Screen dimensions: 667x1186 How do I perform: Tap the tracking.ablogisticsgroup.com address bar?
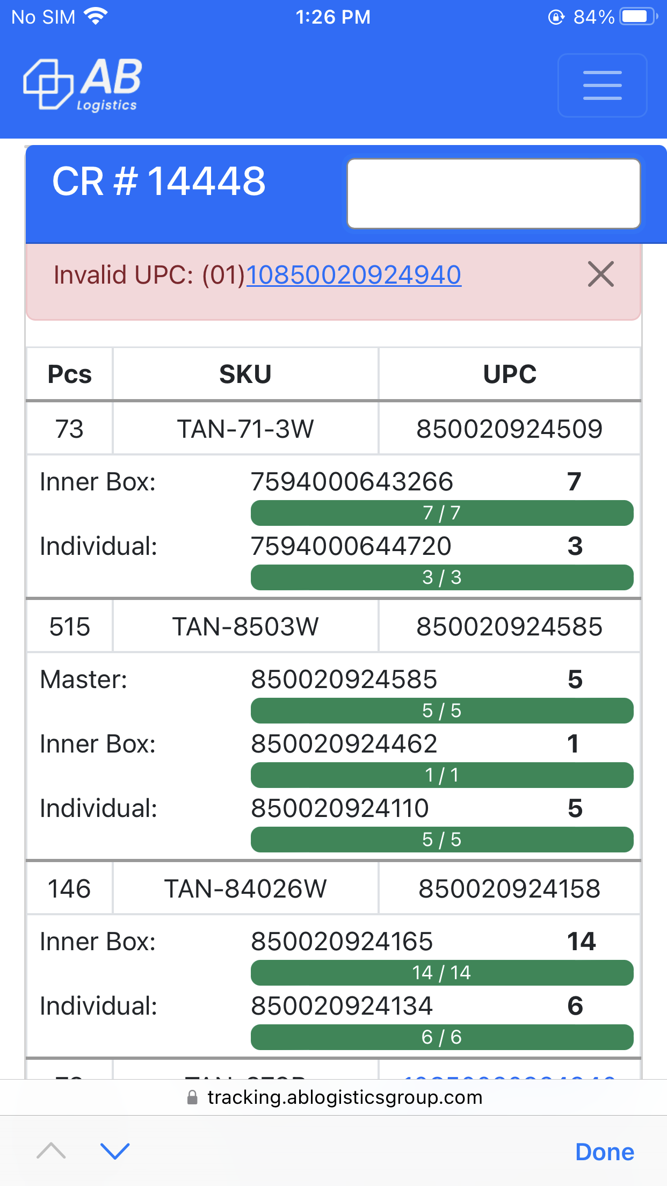pos(344,1097)
